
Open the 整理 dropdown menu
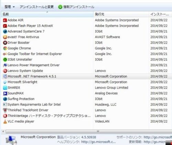pos(10,7)
